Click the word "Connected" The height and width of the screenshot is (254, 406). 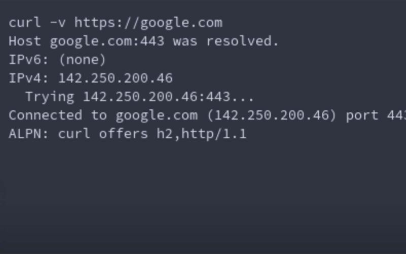click(45, 115)
